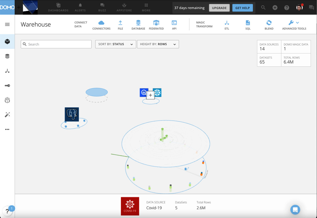
Task: Click the plus add icon in top bar
Action: pos(275,7)
